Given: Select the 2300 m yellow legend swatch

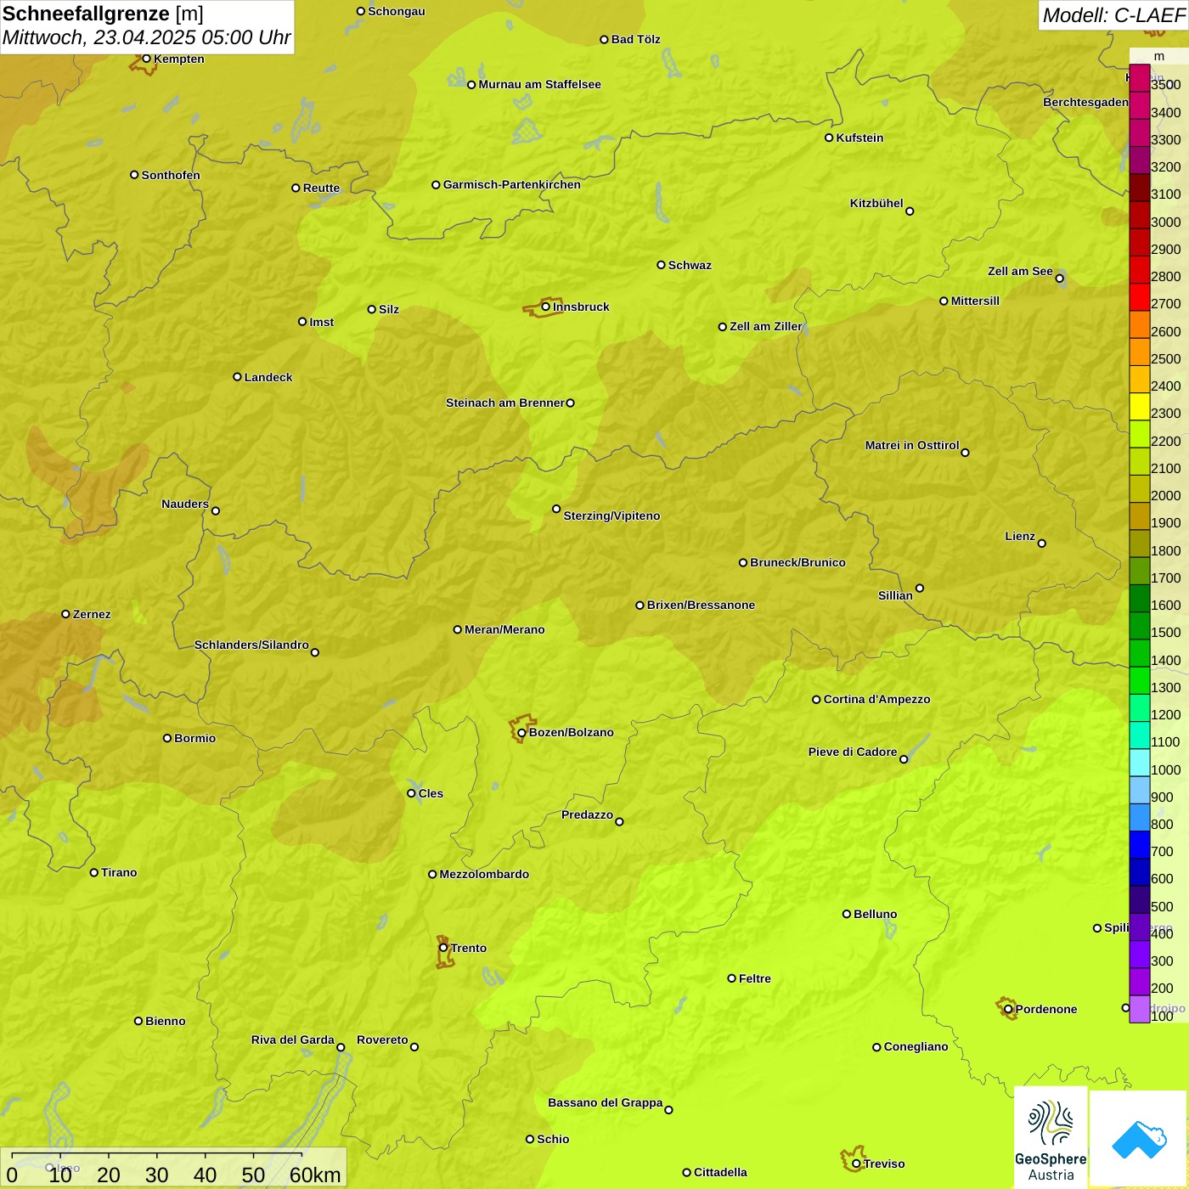Looking at the screenshot, I should point(1140,407).
